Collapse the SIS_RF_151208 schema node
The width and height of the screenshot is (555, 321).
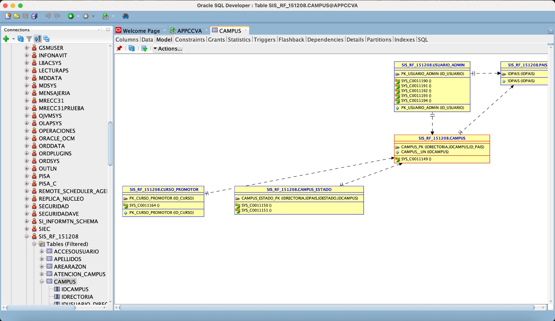(x=27, y=236)
